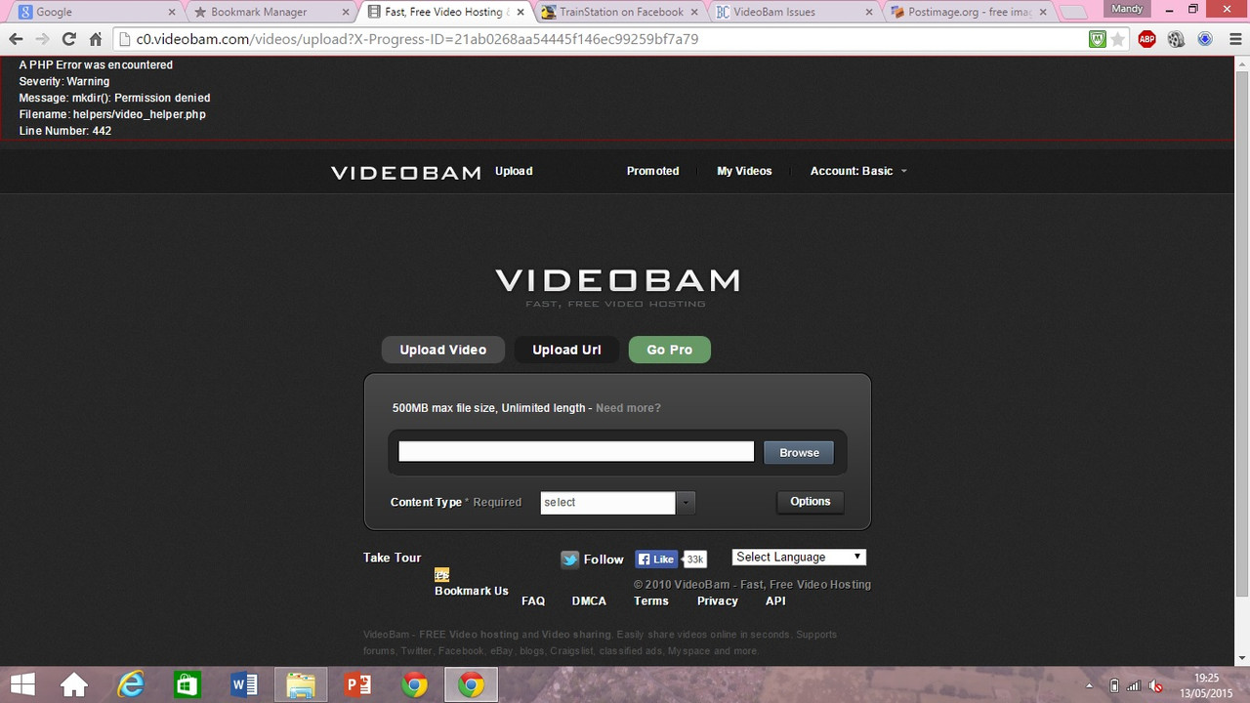Click the browser address bar URL
Screen dimensions: 1250x703
(x=417, y=39)
